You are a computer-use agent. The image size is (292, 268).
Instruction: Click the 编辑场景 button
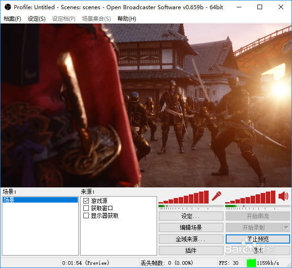pos(191,227)
